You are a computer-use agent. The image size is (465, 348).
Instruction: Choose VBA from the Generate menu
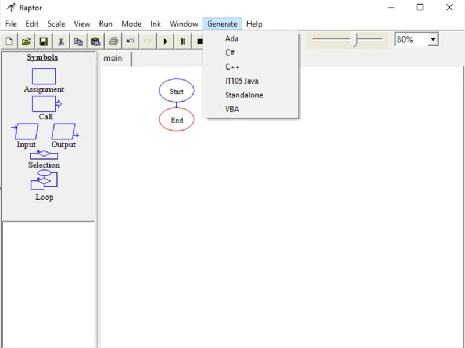pos(251,109)
